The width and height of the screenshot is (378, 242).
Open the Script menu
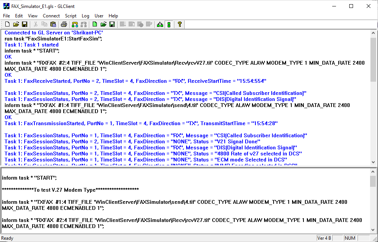(71, 16)
